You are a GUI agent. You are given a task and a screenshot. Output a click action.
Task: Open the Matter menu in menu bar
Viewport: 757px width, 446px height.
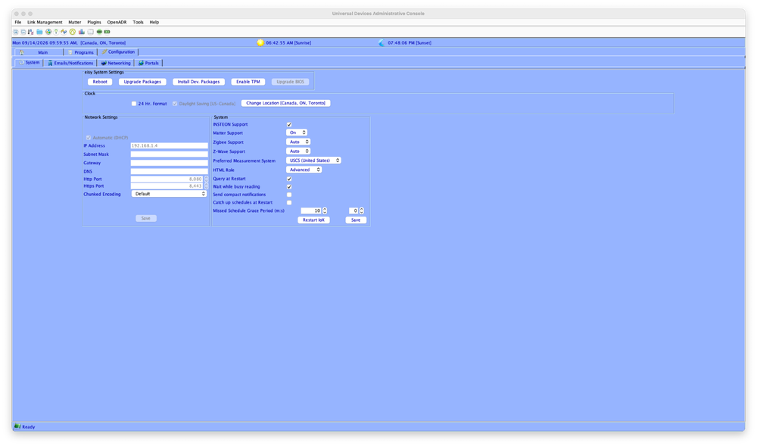pyautogui.click(x=75, y=22)
